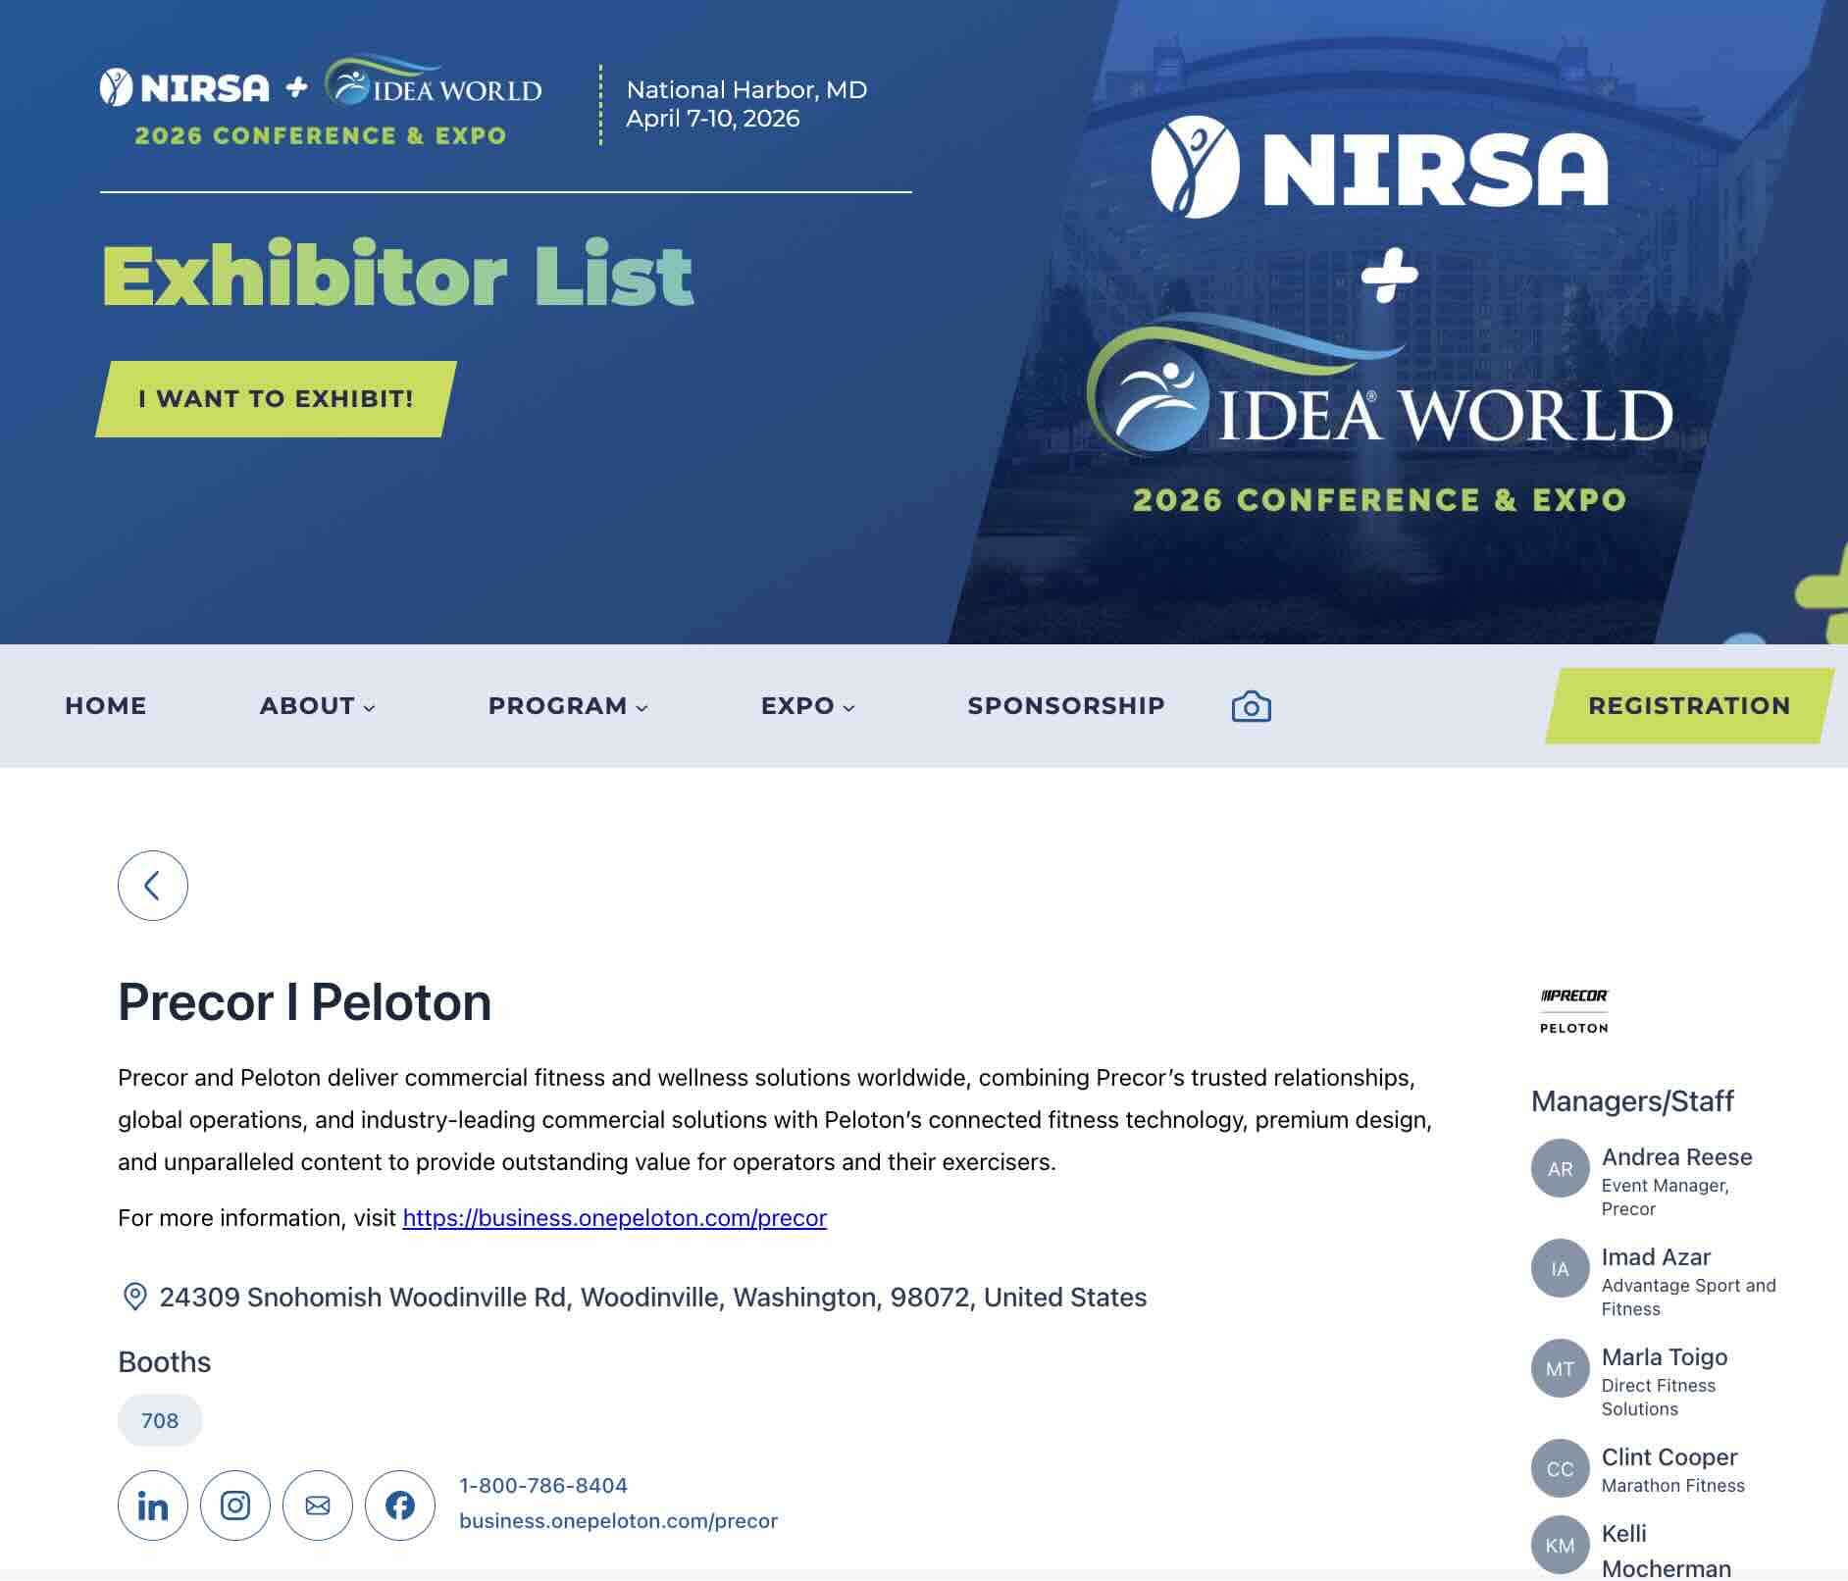Image resolution: width=1848 pixels, height=1581 pixels.
Task: Select Imad Azar's IA avatar circle
Action: pyautogui.click(x=1559, y=1269)
